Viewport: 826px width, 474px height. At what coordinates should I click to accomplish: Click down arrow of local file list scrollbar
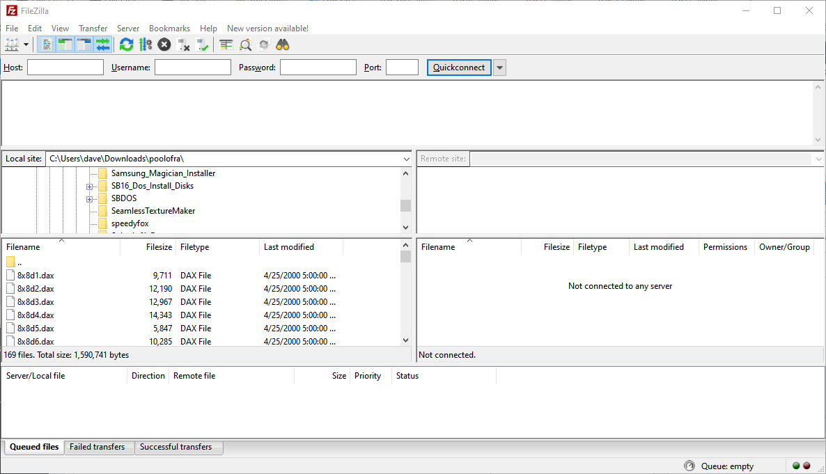pos(405,340)
